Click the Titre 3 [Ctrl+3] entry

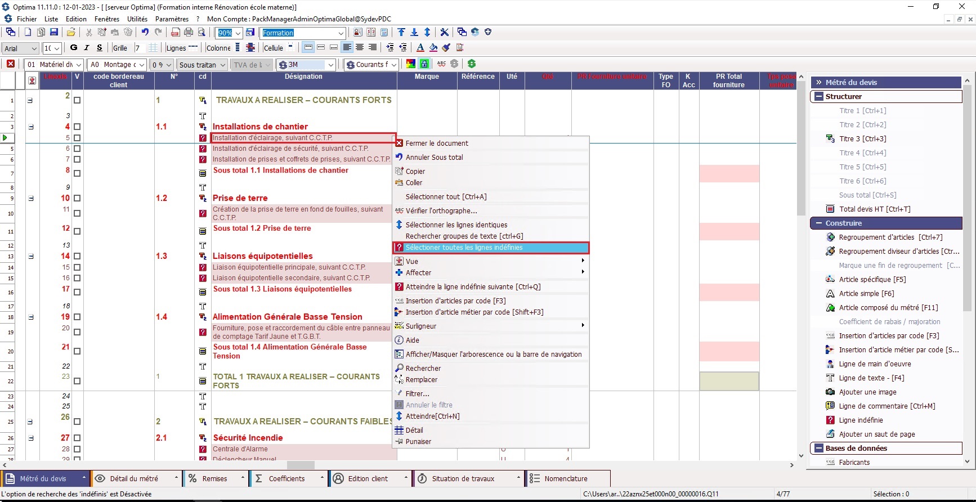pyautogui.click(x=862, y=139)
